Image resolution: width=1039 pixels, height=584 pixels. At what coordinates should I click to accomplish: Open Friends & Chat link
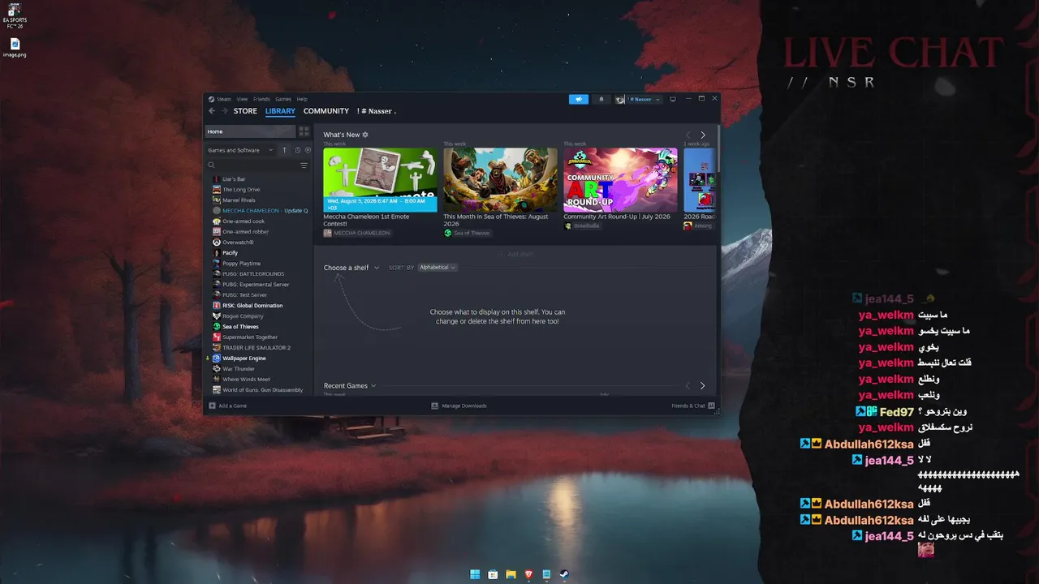point(688,406)
